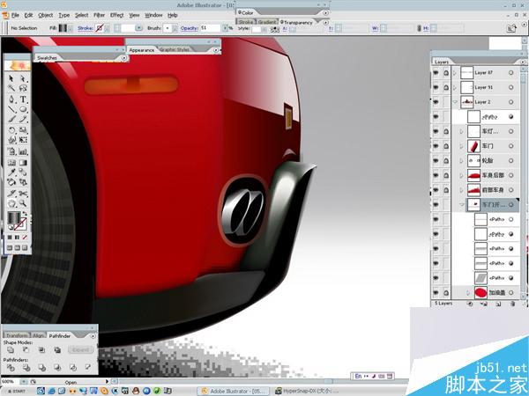The width and height of the screenshot is (529, 396).
Task: Select the black arrow Selection tool
Action: click(x=11, y=79)
